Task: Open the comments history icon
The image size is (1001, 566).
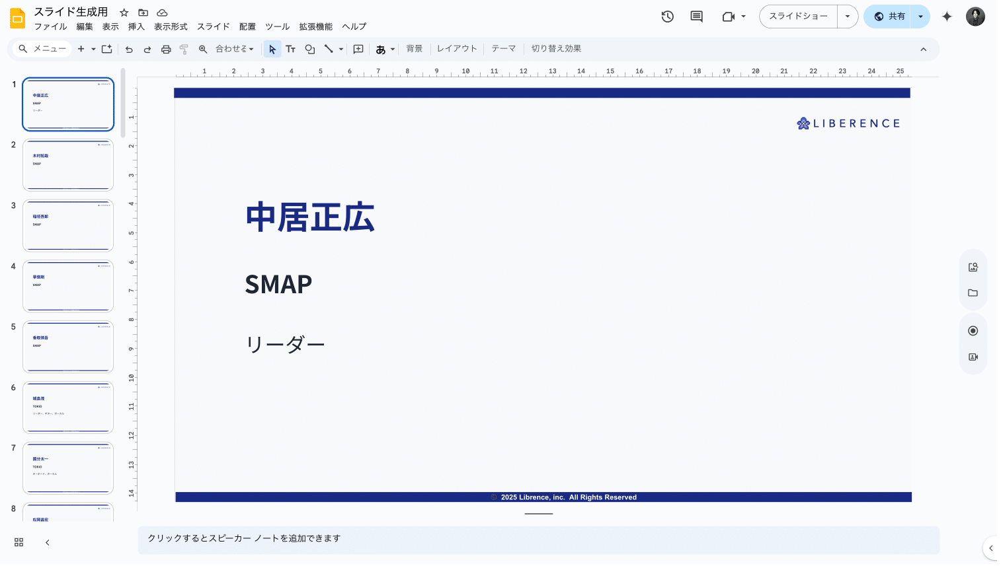Action: pos(697,17)
